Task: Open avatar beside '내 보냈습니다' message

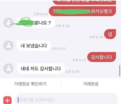Action: (8, 46)
